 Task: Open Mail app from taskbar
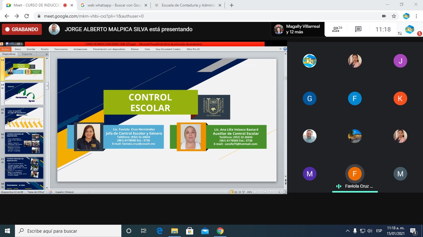point(205,231)
